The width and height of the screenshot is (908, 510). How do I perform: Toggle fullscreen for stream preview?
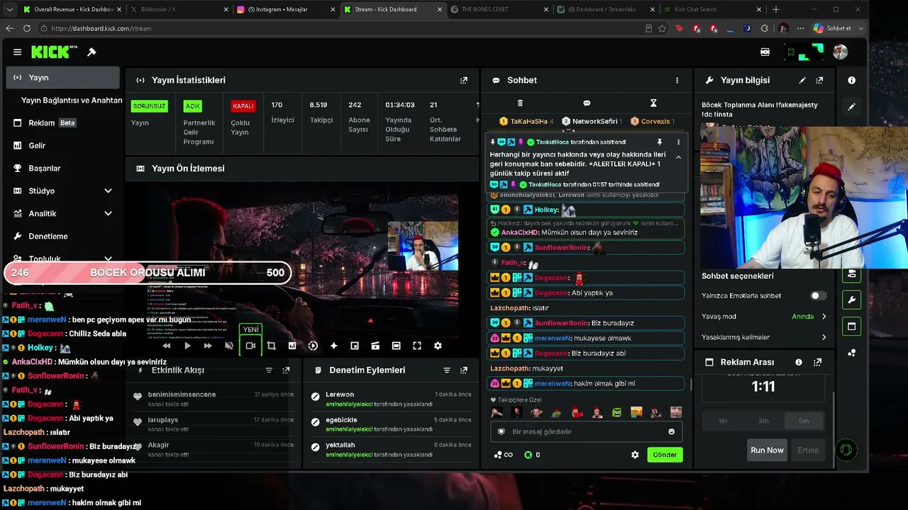click(x=417, y=346)
